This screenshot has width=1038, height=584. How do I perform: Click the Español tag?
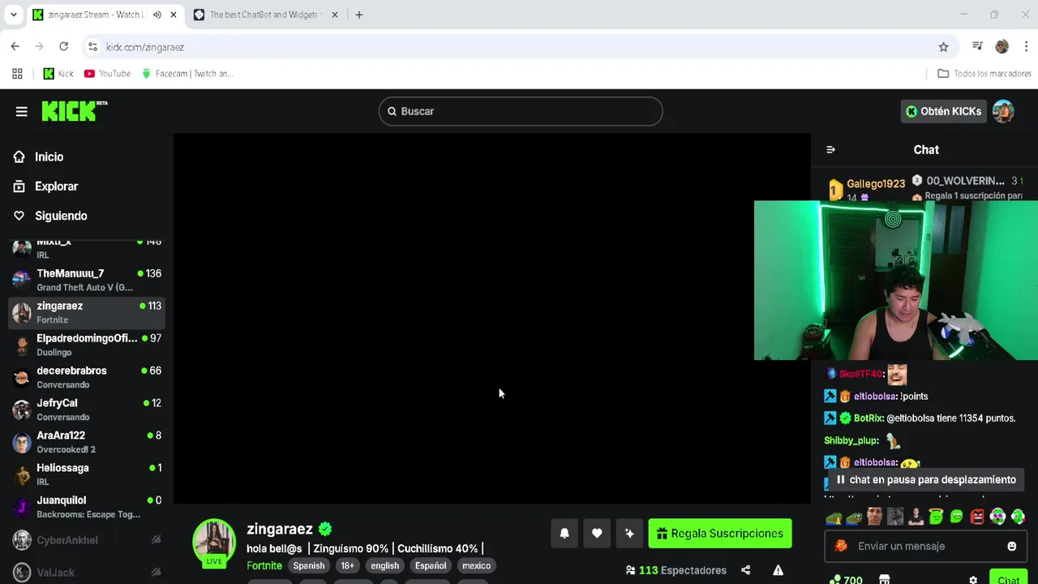pyautogui.click(x=431, y=565)
